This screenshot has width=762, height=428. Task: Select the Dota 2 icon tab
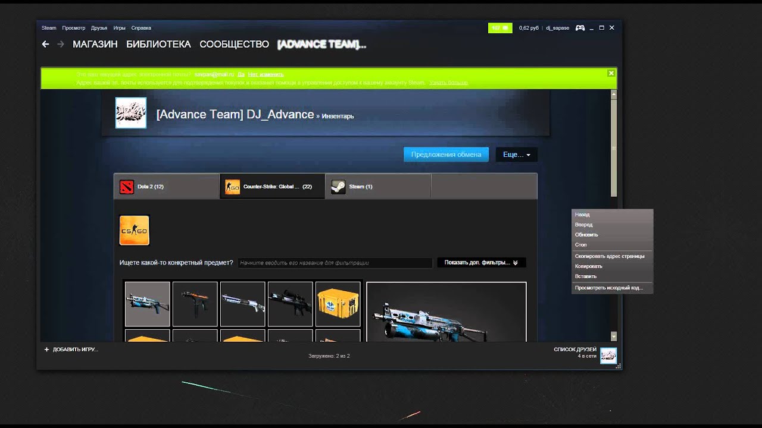coord(127,187)
